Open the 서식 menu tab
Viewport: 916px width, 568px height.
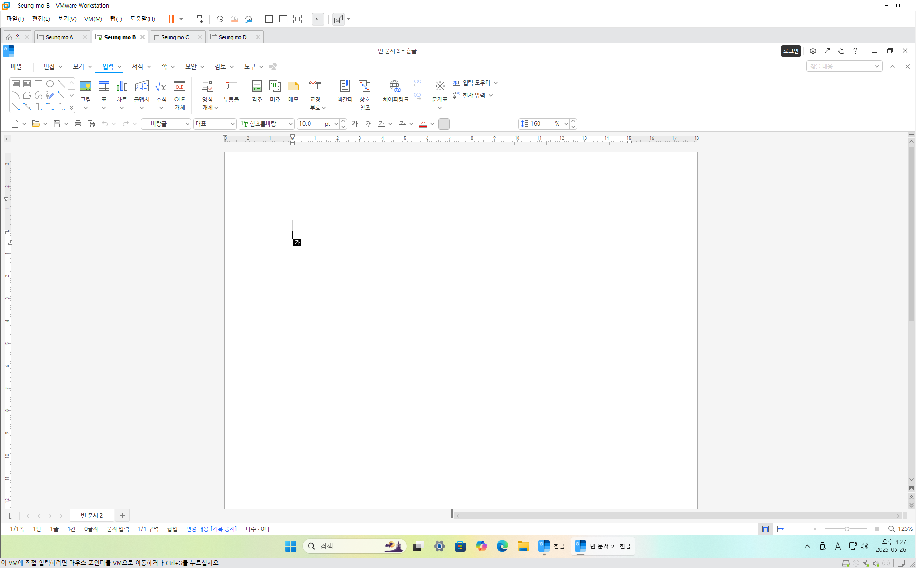coord(138,67)
